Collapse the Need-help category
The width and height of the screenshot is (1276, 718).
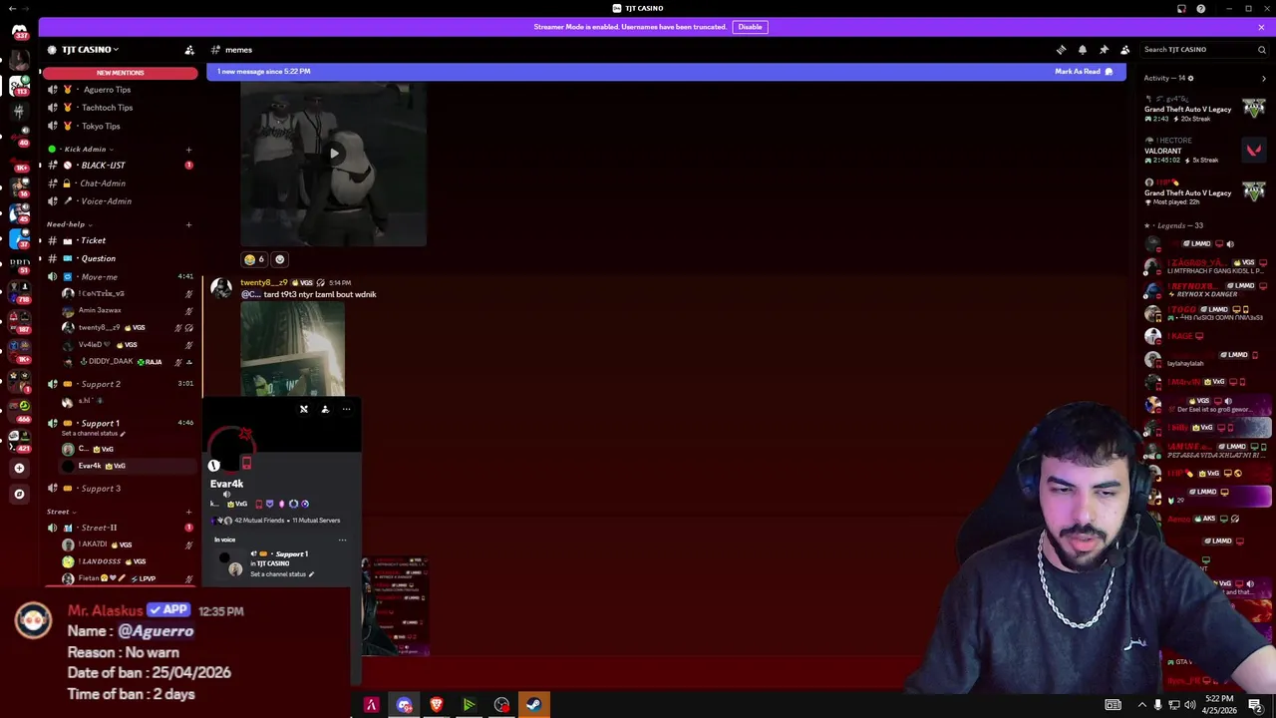point(70,224)
